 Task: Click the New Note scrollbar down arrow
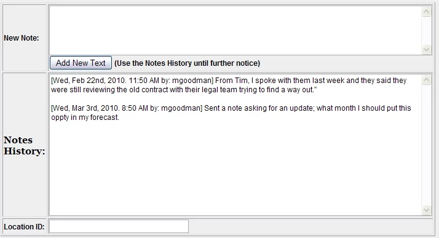point(427,50)
